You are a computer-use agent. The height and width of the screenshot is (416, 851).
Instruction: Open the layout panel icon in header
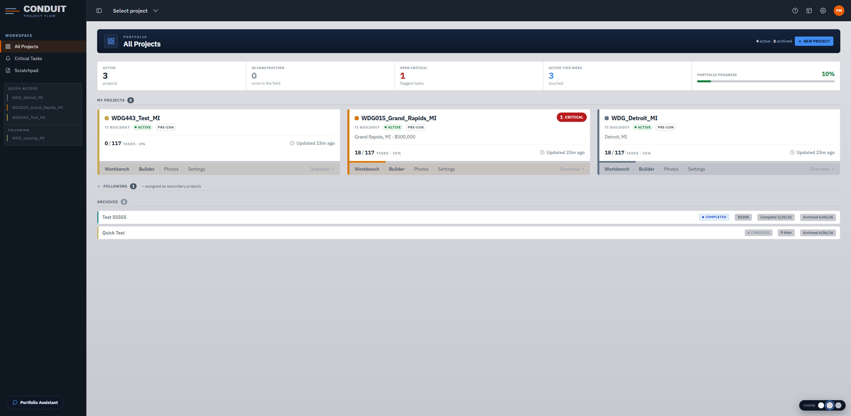point(809,11)
